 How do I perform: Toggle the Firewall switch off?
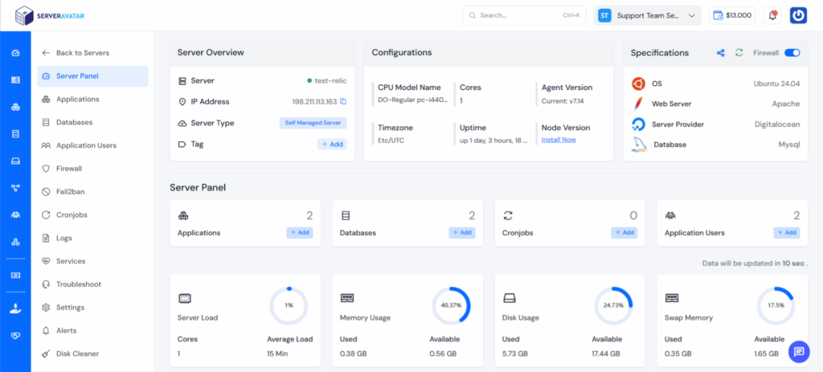click(x=792, y=53)
